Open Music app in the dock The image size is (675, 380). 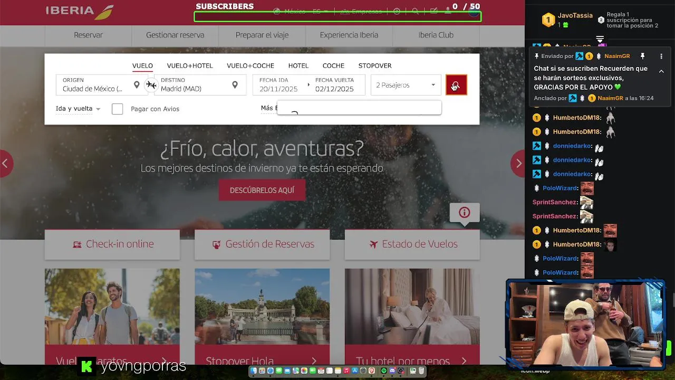point(346,370)
